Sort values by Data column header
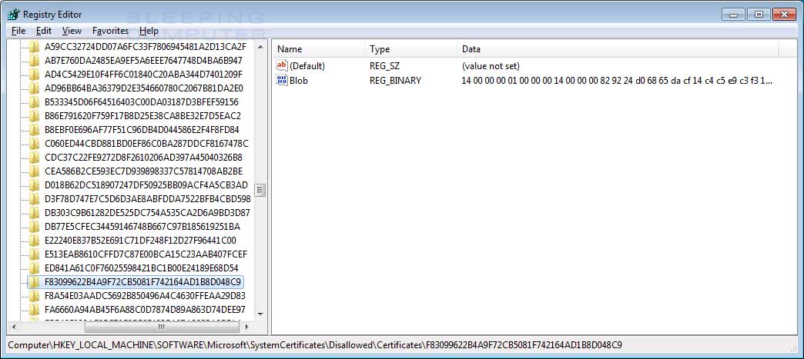Image resolution: width=804 pixels, height=359 pixels. (x=618, y=49)
